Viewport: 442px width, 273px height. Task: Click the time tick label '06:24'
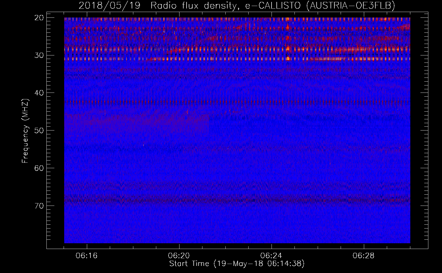[271, 256]
